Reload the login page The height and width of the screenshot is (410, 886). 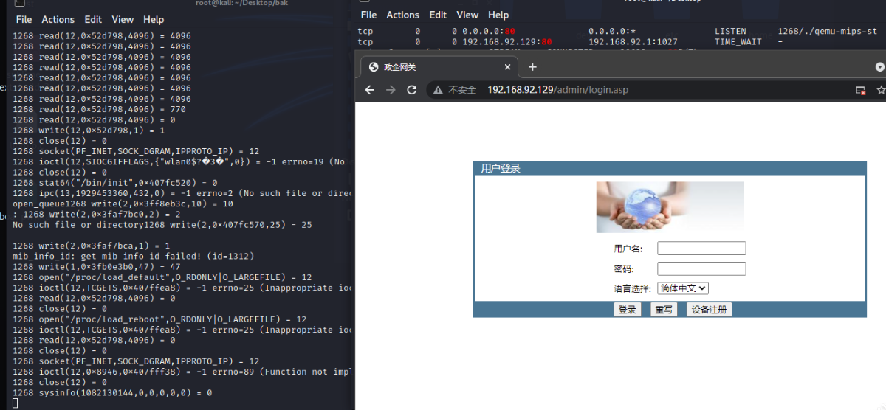(412, 90)
